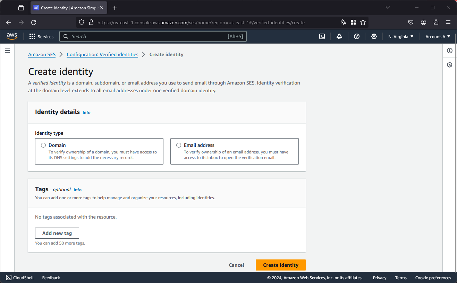The height and width of the screenshot is (283, 457).
Task: Open the Account-A dropdown
Action: pyautogui.click(x=438, y=36)
